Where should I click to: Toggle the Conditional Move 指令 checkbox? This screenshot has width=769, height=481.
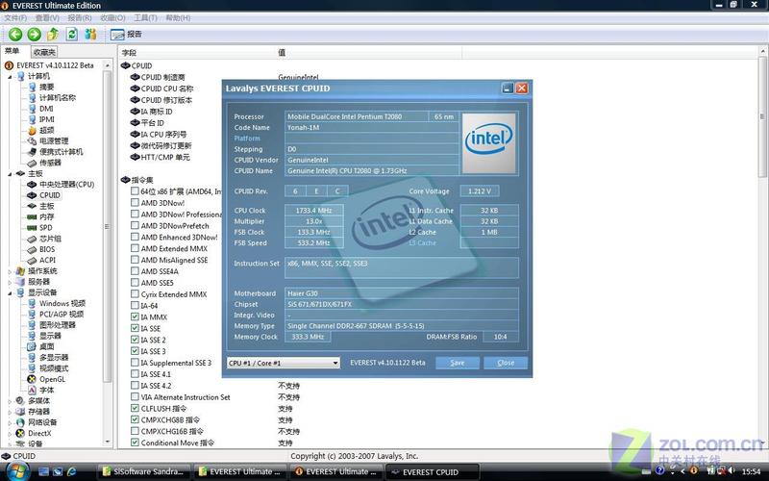[x=135, y=443]
